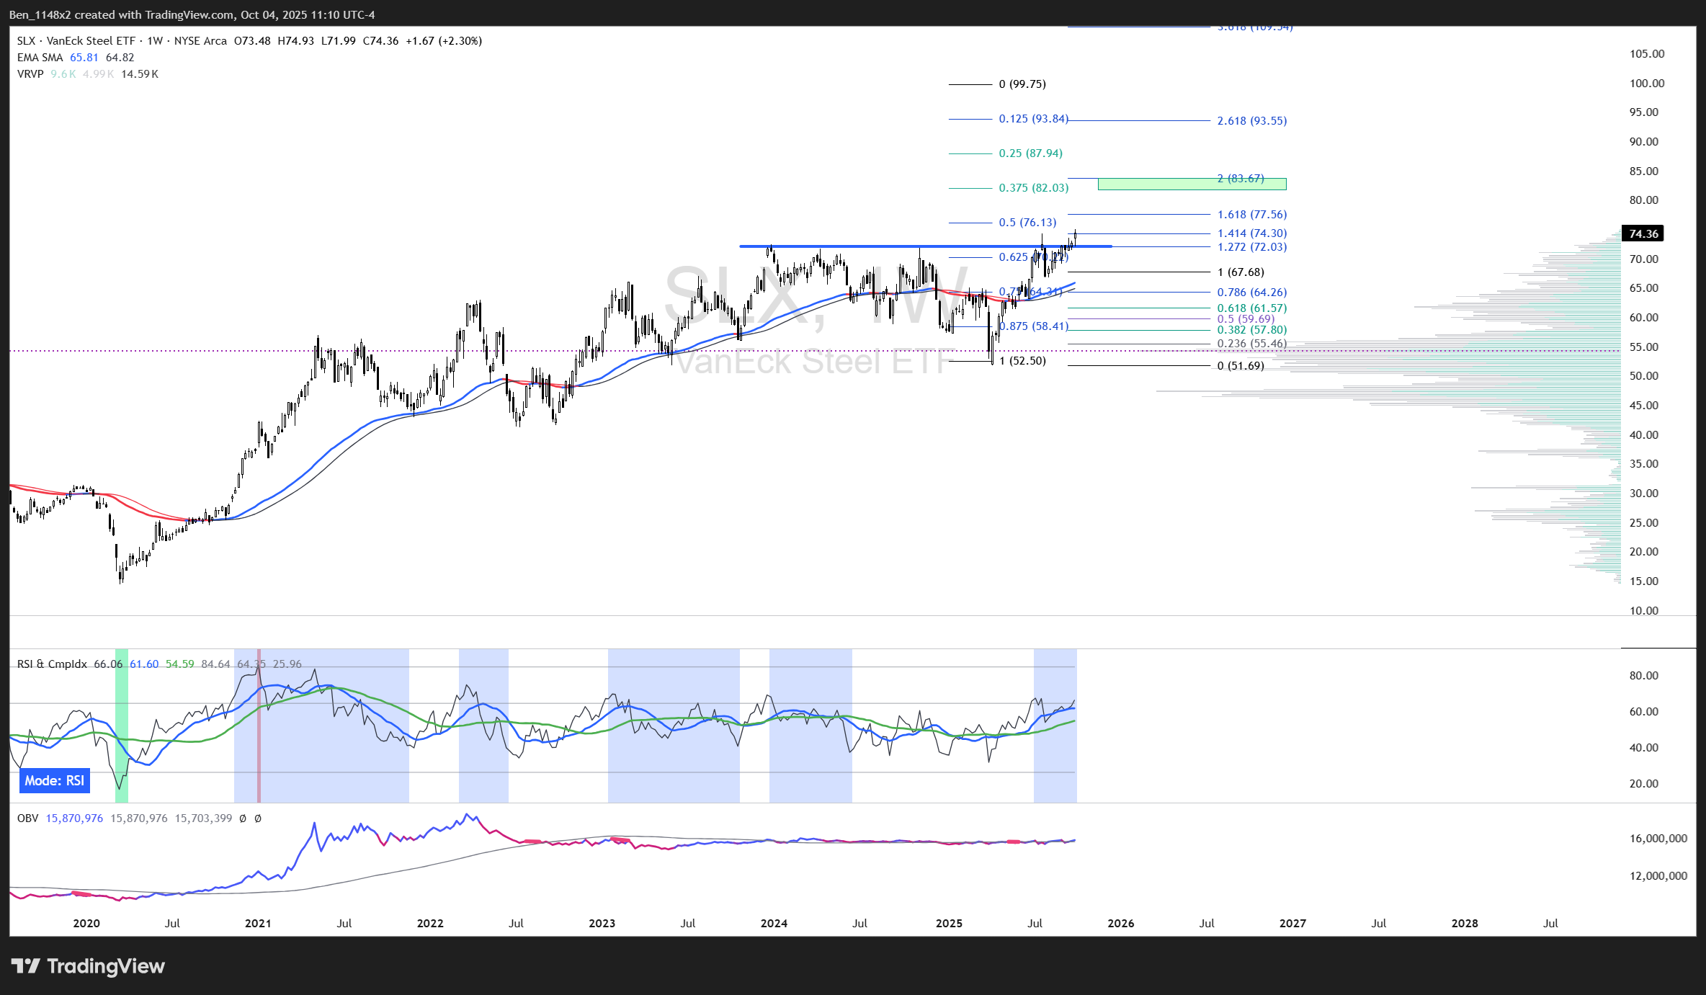This screenshot has height=995, width=1706.
Task: Click the 0.5 (76.13) retracement label
Action: point(1027,223)
